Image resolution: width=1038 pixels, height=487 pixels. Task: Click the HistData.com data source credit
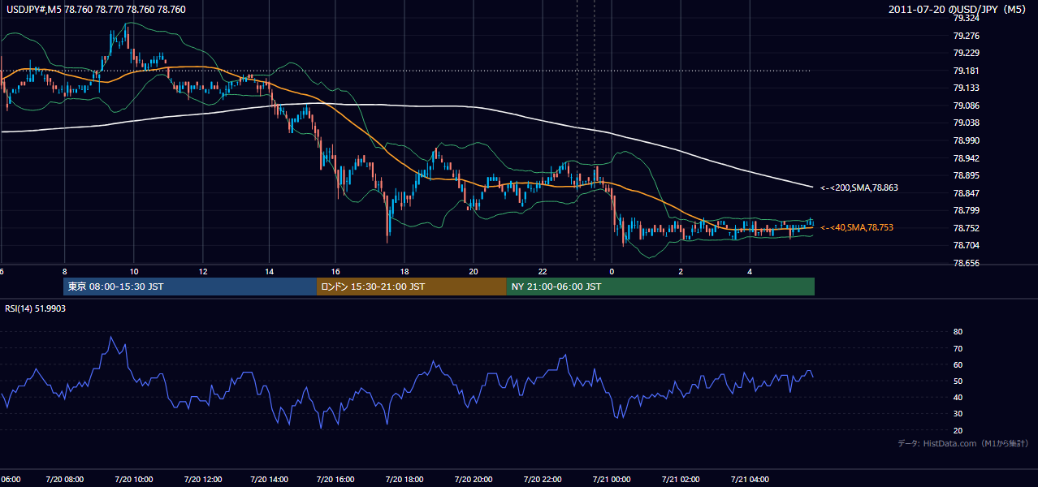(963, 443)
